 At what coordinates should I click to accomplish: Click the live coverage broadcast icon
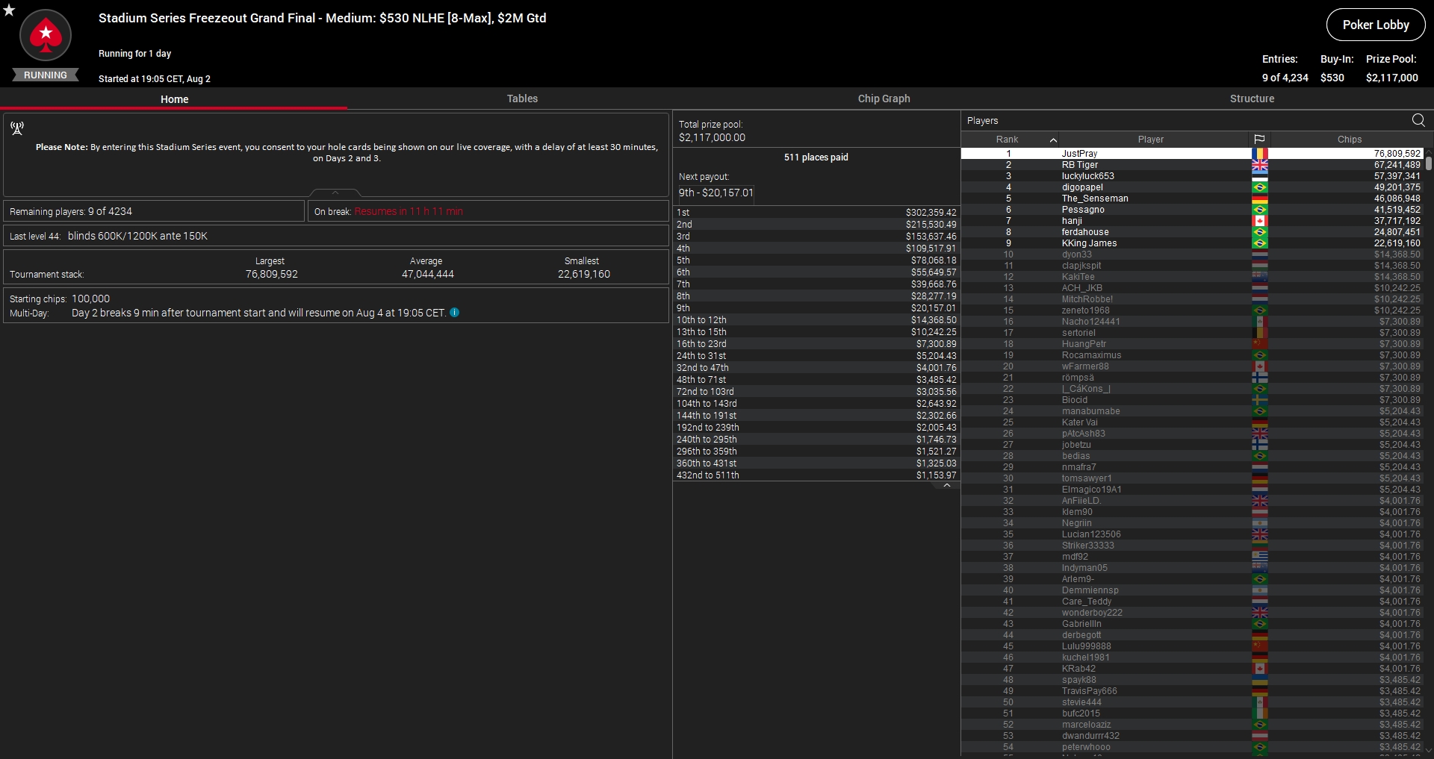(x=17, y=128)
